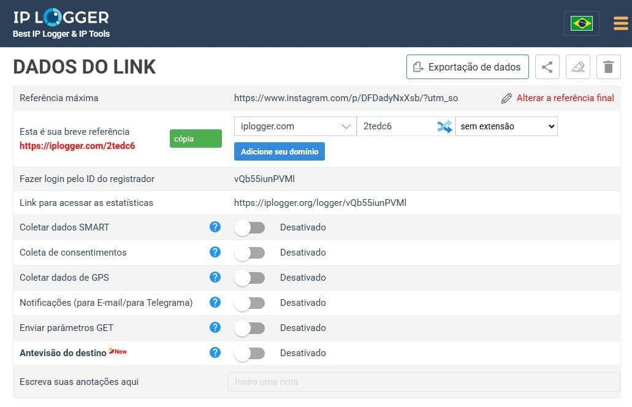Open the iplogger.com domain dropdown
The height and width of the screenshot is (407, 632).
295,126
